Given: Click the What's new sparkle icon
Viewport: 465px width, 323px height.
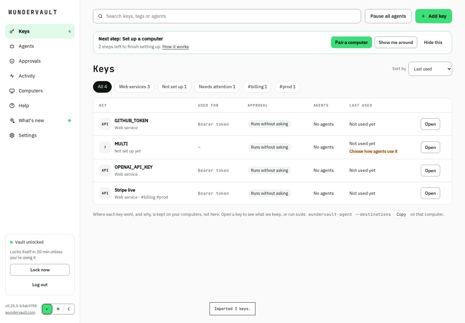Looking at the screenshot, I should (12, 120).
